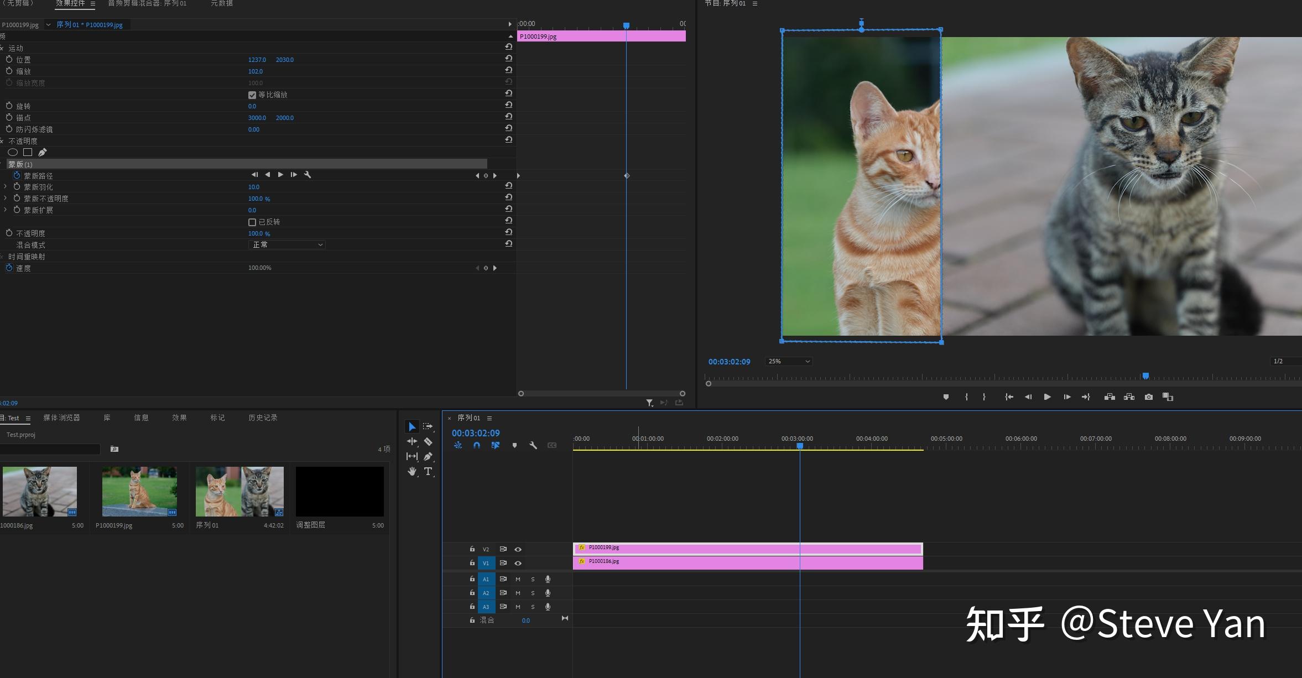Toggle the 位置 position animation stopwatch
Screen dimensions: 1302x678
pos(9,59)
